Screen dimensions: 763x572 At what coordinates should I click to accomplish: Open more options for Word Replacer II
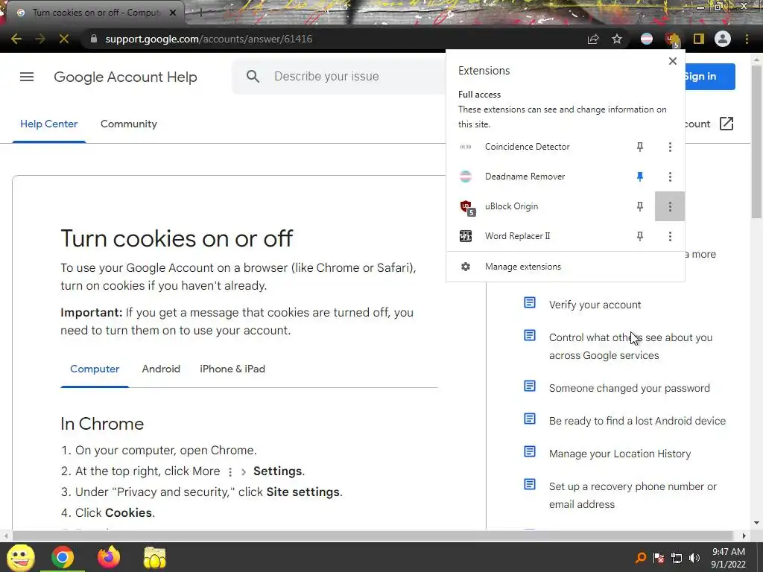pos(670,236)
